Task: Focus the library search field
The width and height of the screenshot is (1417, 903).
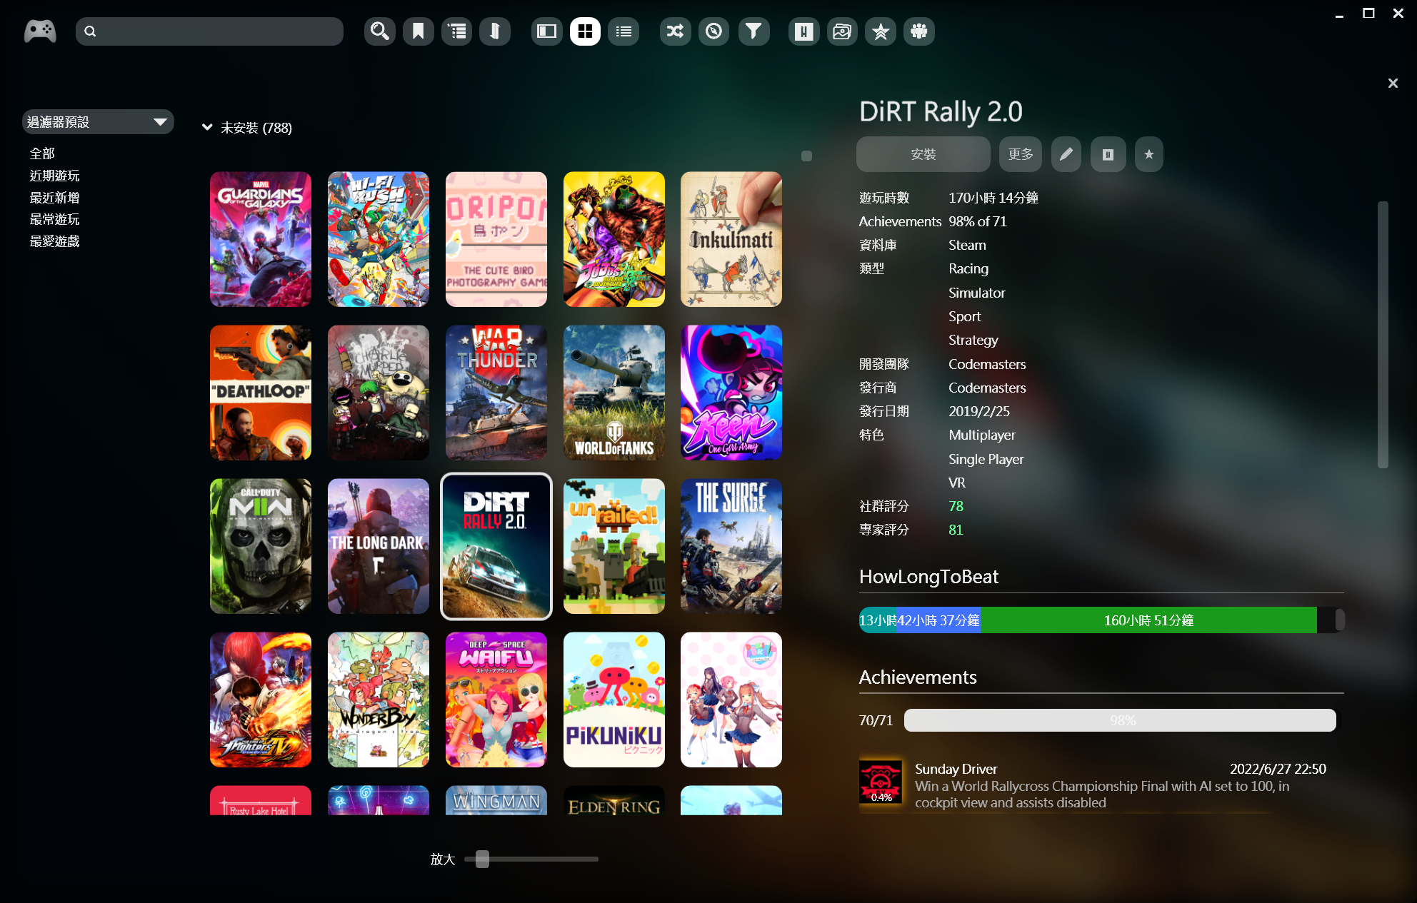Action: (209, 31)
